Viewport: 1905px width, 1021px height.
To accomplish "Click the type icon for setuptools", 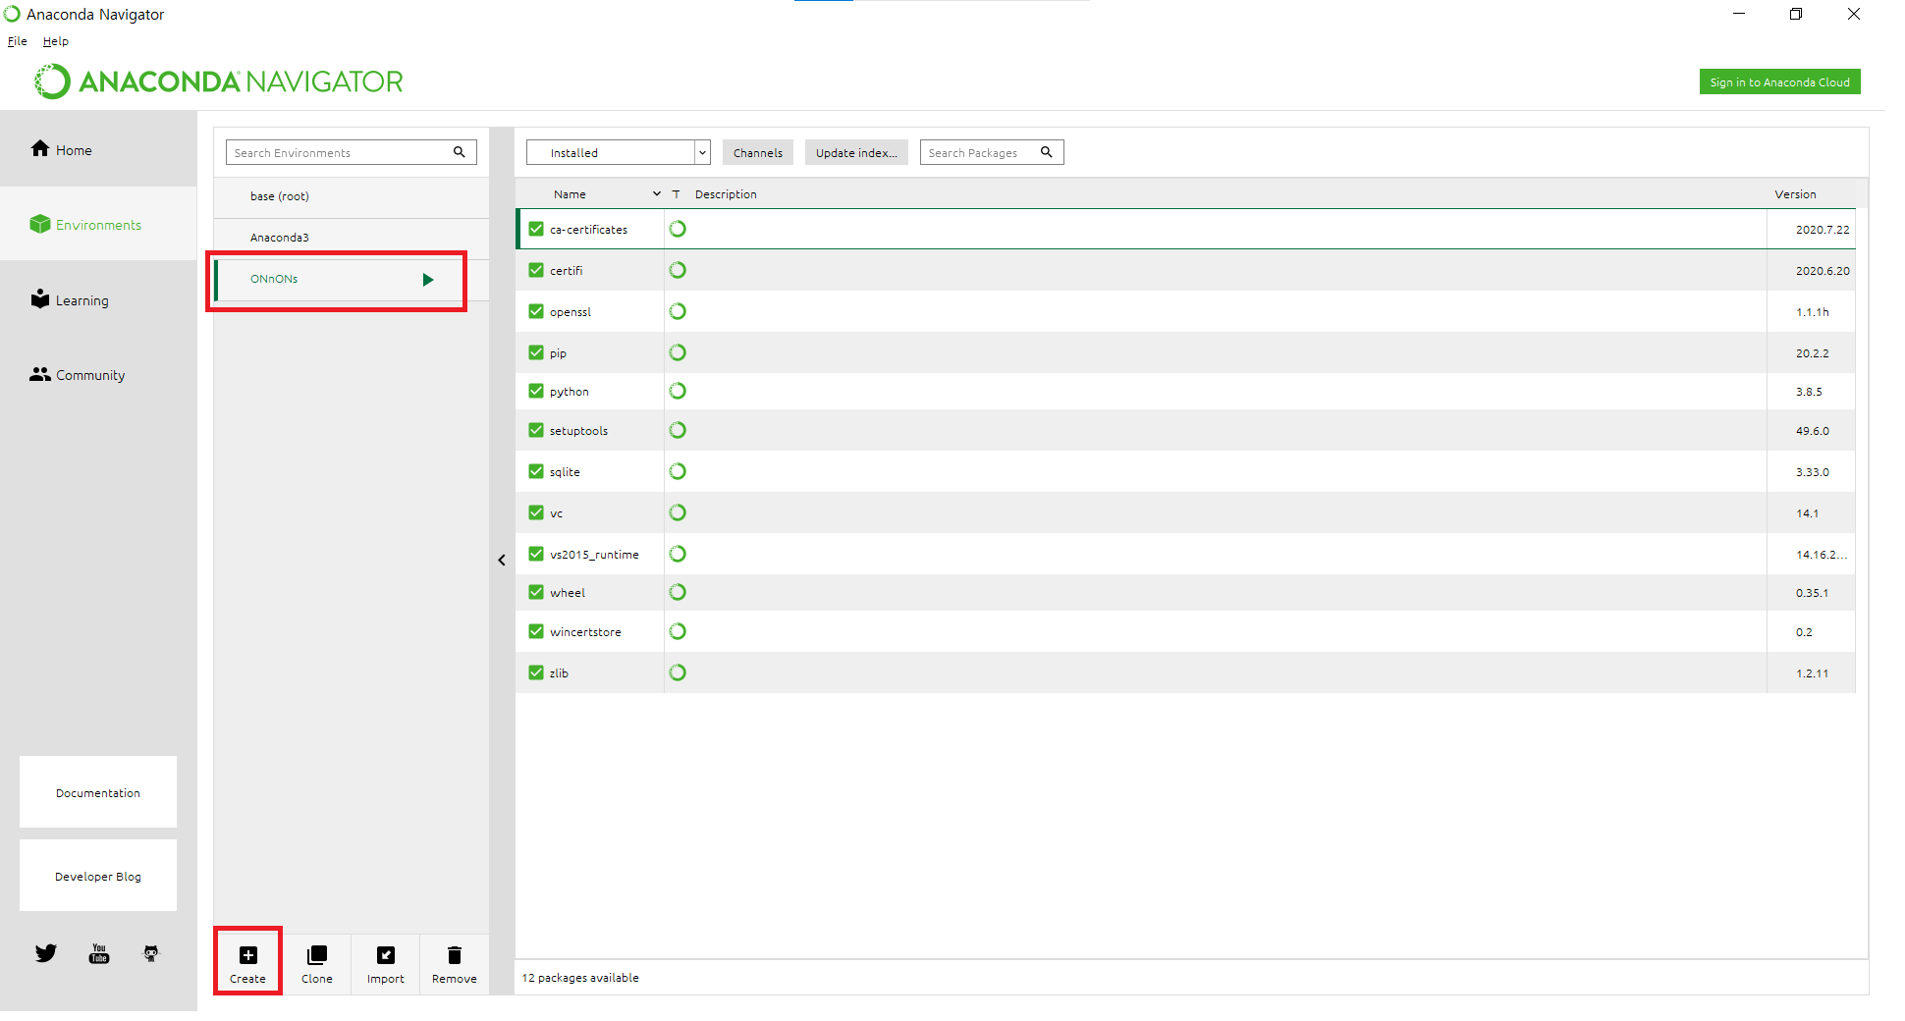I will (x=678, y=430).
